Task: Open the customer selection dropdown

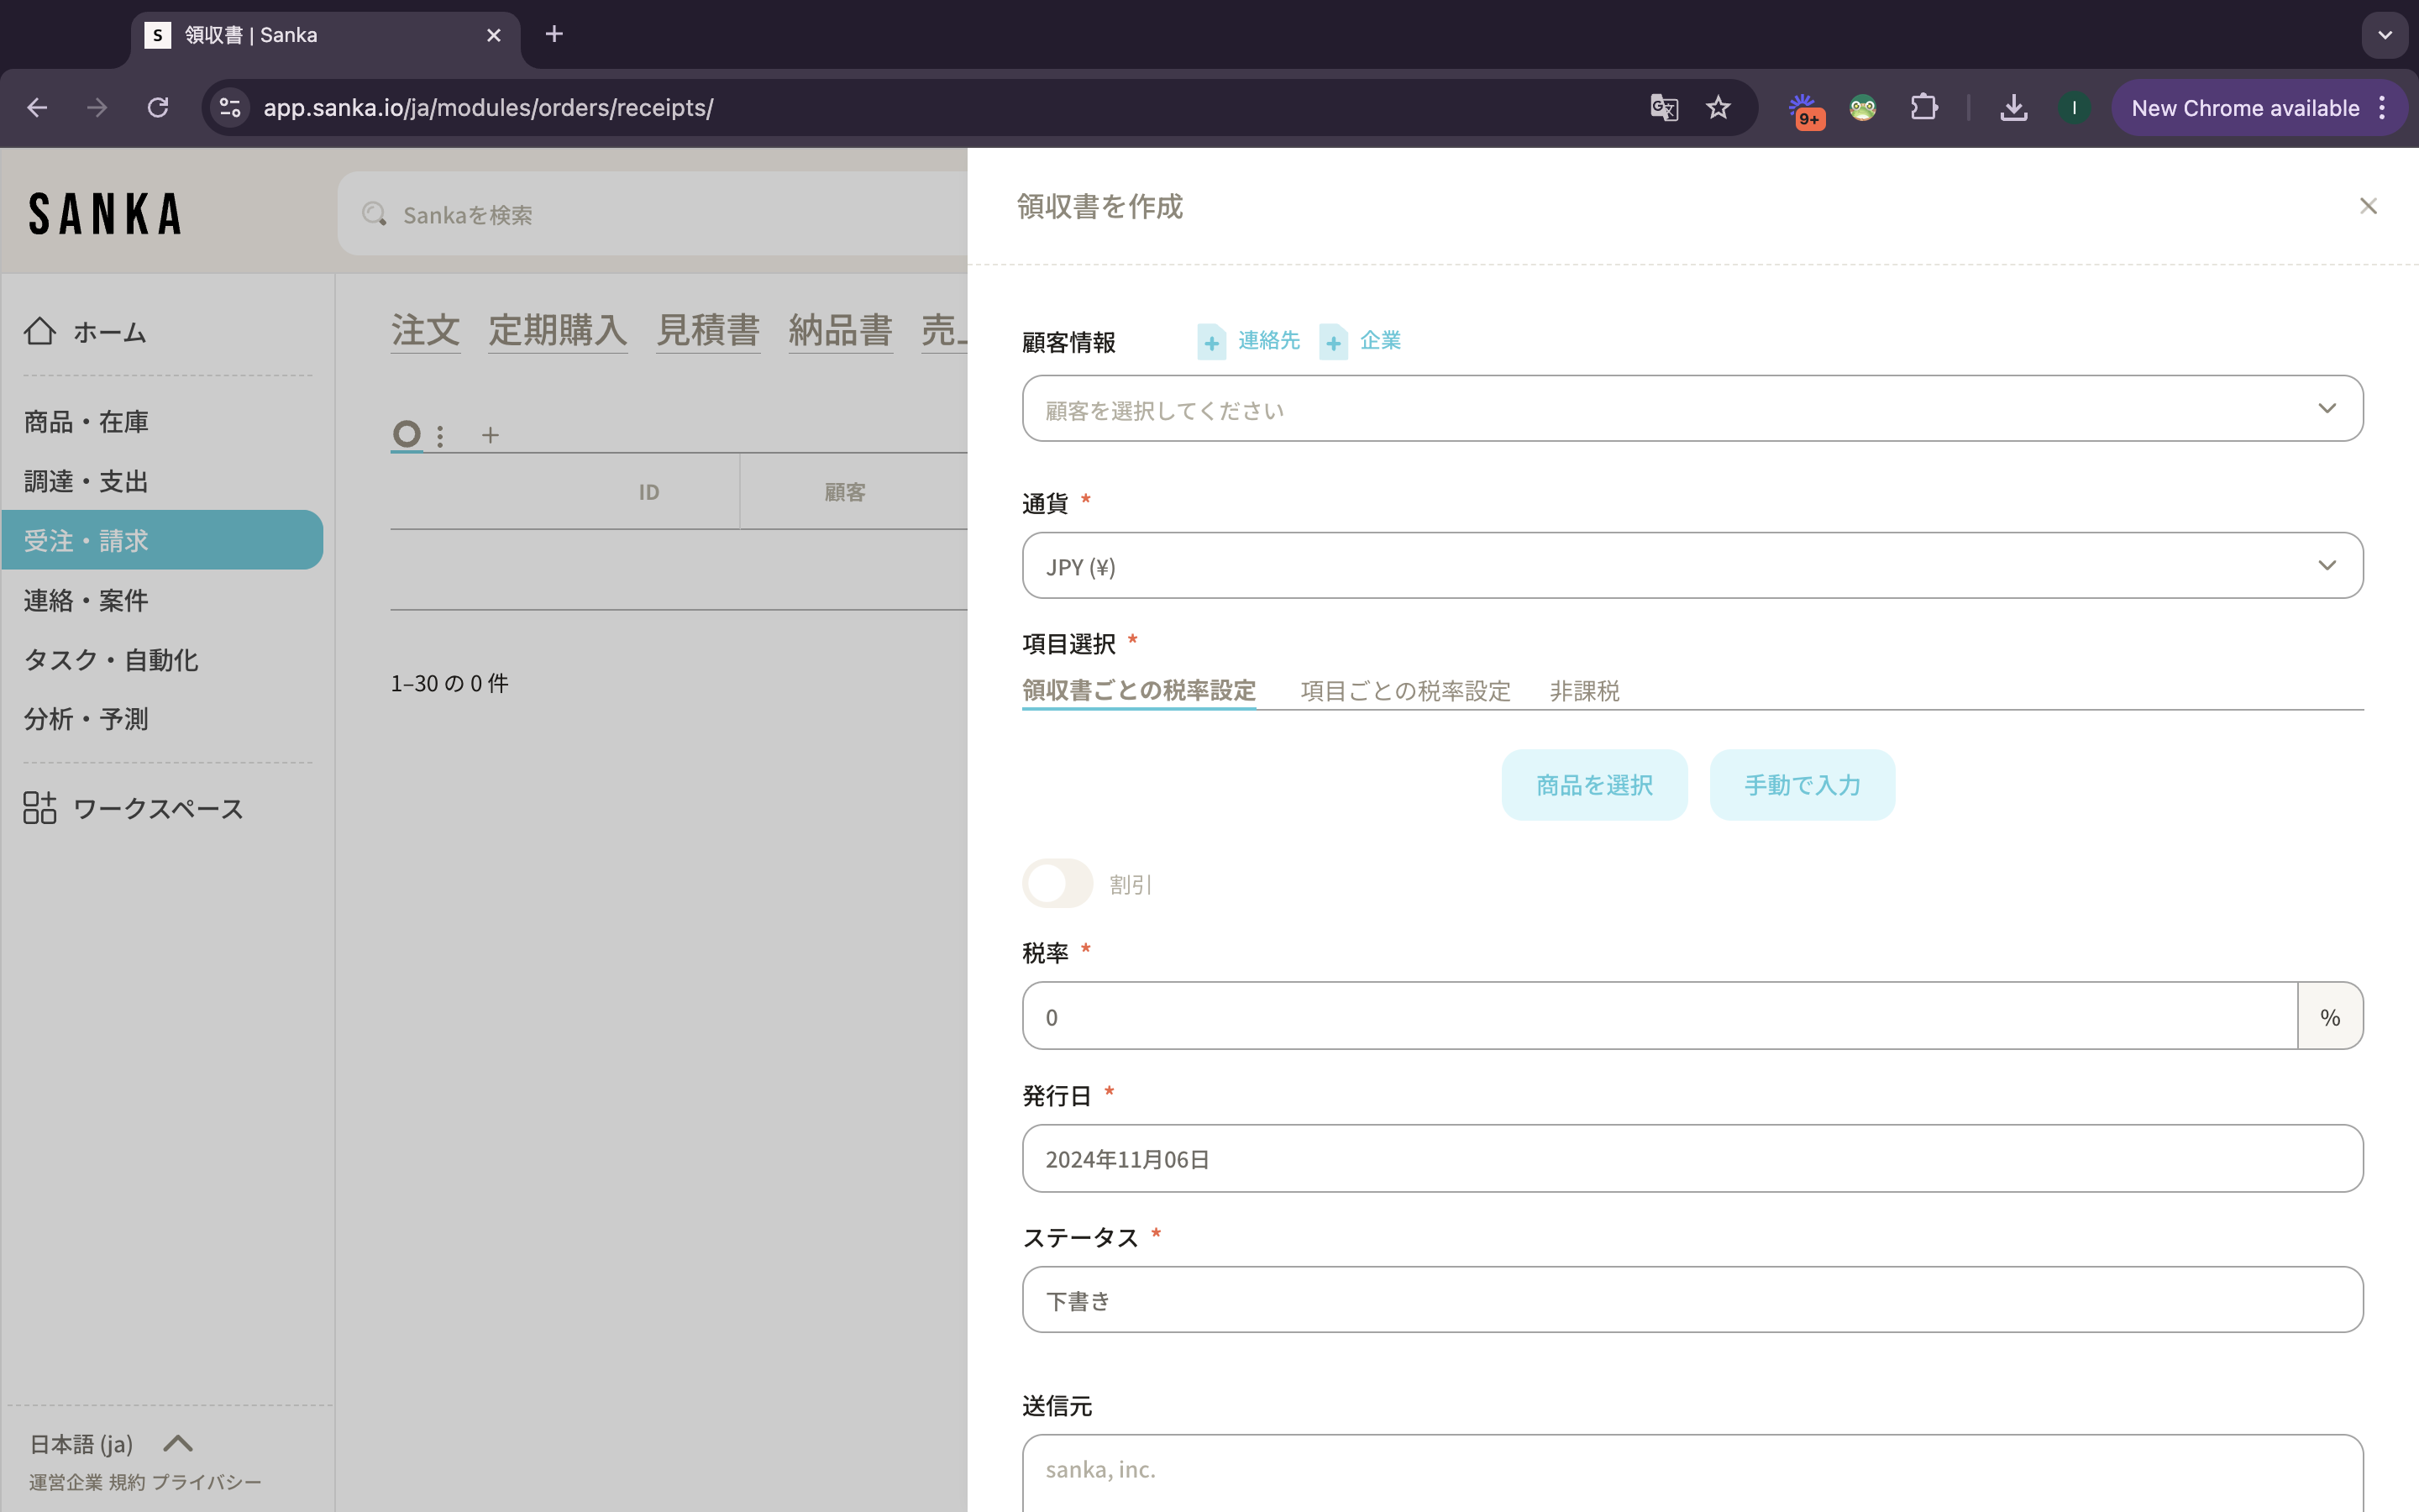Action: (1692, 409)
